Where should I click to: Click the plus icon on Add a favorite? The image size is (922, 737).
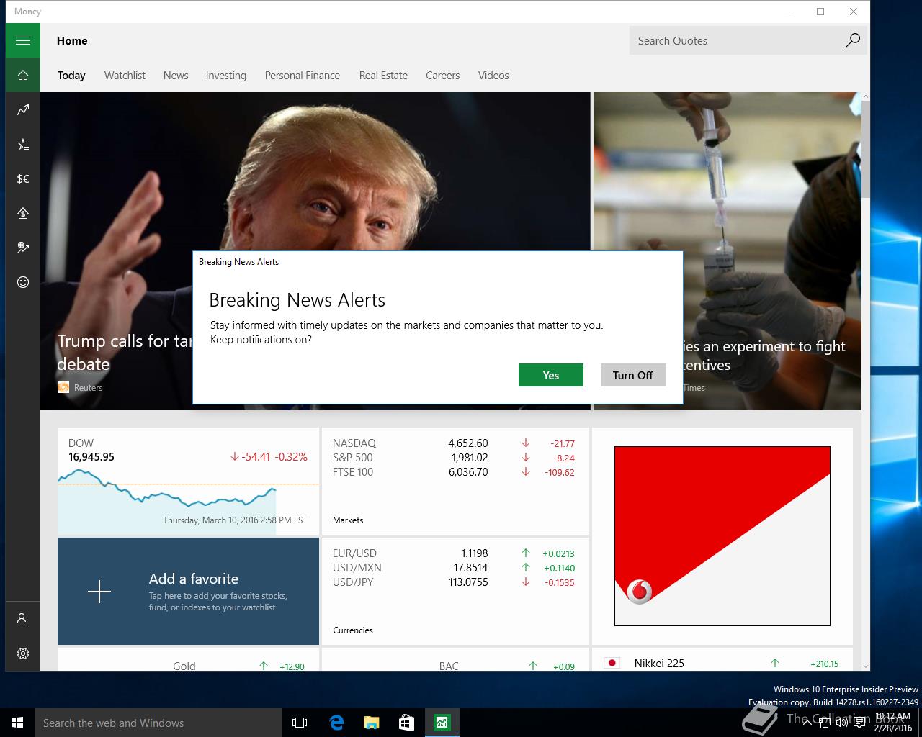coord(99,592)
